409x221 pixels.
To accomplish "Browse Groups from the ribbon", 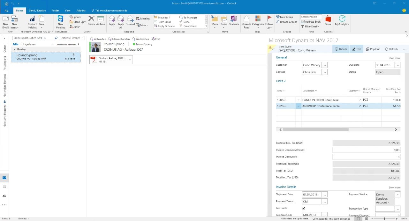I will (287, 22).
